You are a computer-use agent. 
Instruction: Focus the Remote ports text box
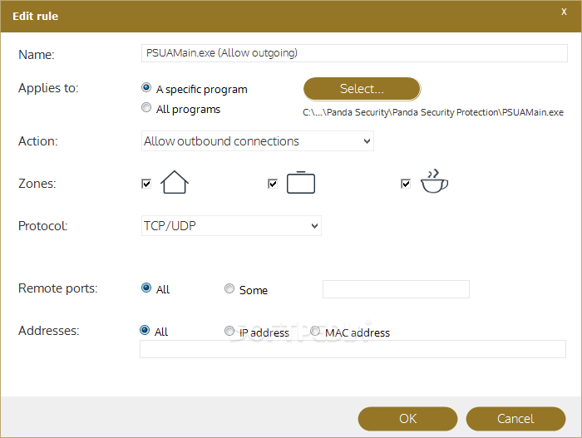click(396, 289)
